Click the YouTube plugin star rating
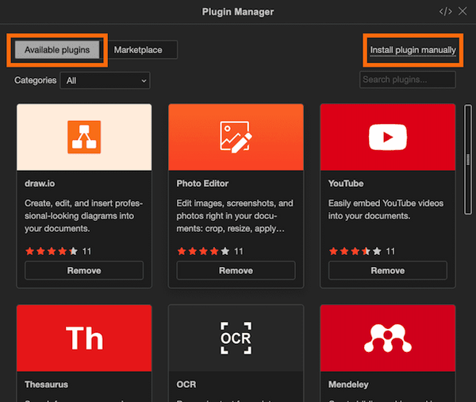 click(x=355, y=251)
